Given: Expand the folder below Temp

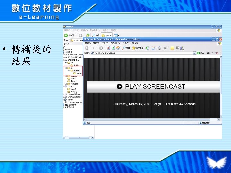Looking at the screenshot, I should (66, 84).
